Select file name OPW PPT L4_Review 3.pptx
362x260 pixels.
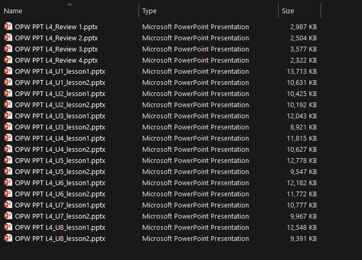click(56, 49)
